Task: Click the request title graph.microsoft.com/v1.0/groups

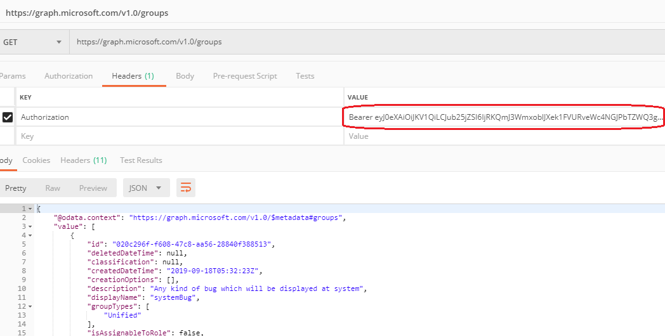Action: [87, 13]
